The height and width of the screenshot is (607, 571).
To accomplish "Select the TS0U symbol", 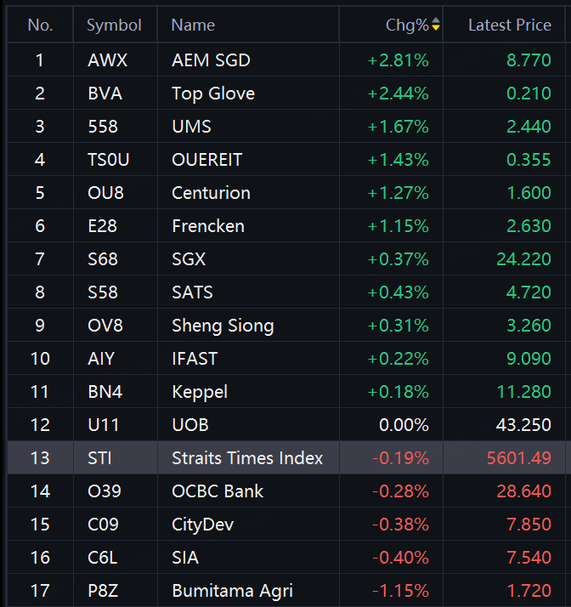I will [x=108, y=160].
